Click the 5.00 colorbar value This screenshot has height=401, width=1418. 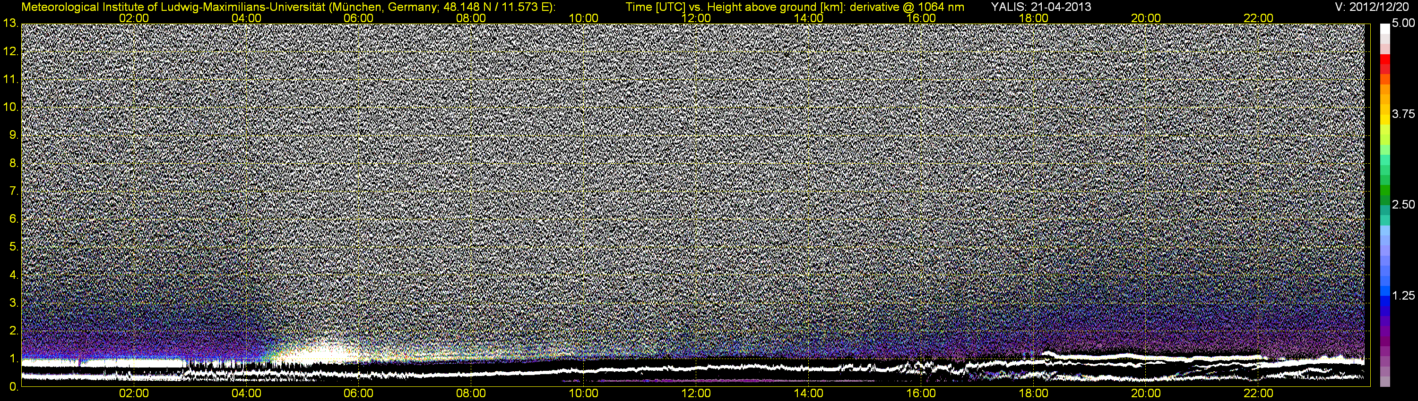pyautogui.click(x=1403, y=24)
